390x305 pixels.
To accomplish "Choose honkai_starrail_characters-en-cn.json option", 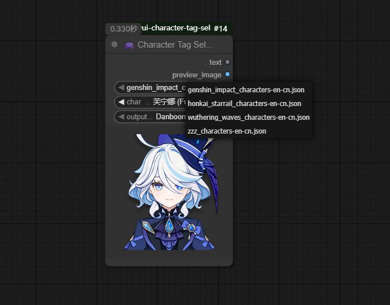I will click(x=249, y=104).
